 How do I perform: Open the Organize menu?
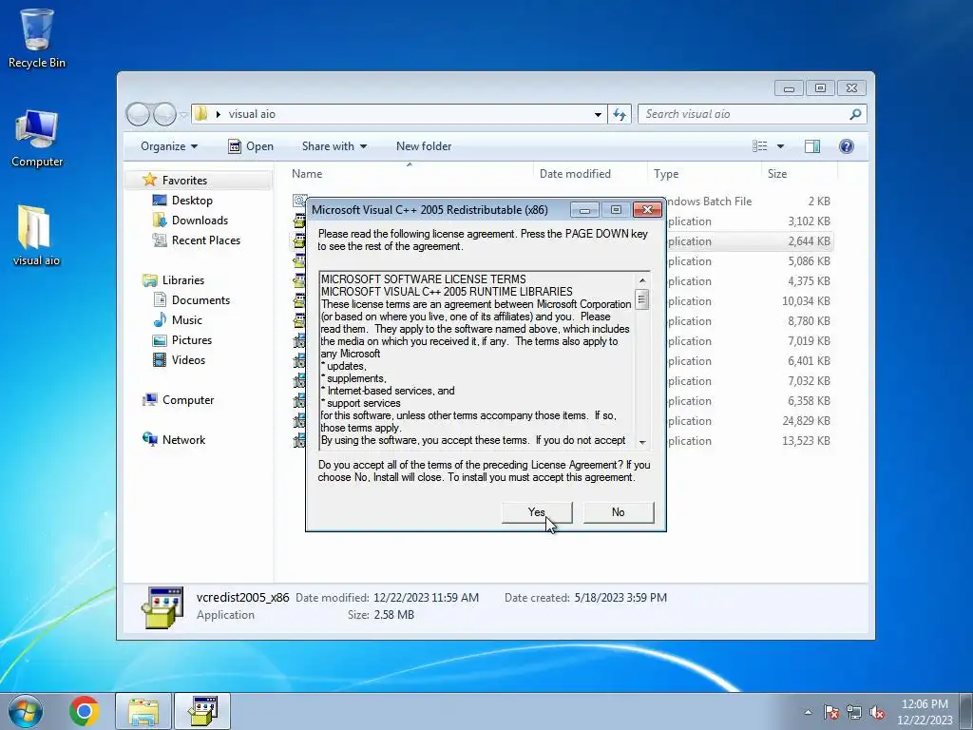169,146
